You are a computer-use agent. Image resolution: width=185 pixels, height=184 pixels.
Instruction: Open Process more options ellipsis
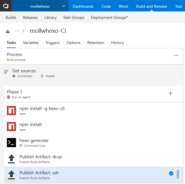[x=176, y=55]
